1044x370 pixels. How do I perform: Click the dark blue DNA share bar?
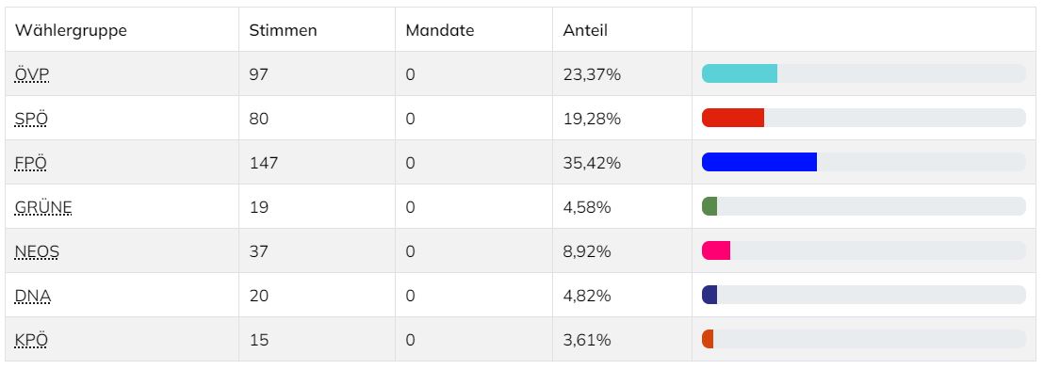710,295
